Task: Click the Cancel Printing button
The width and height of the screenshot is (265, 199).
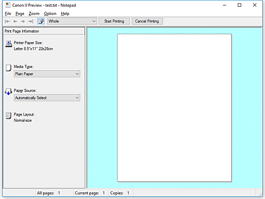Action: point(147,21)
